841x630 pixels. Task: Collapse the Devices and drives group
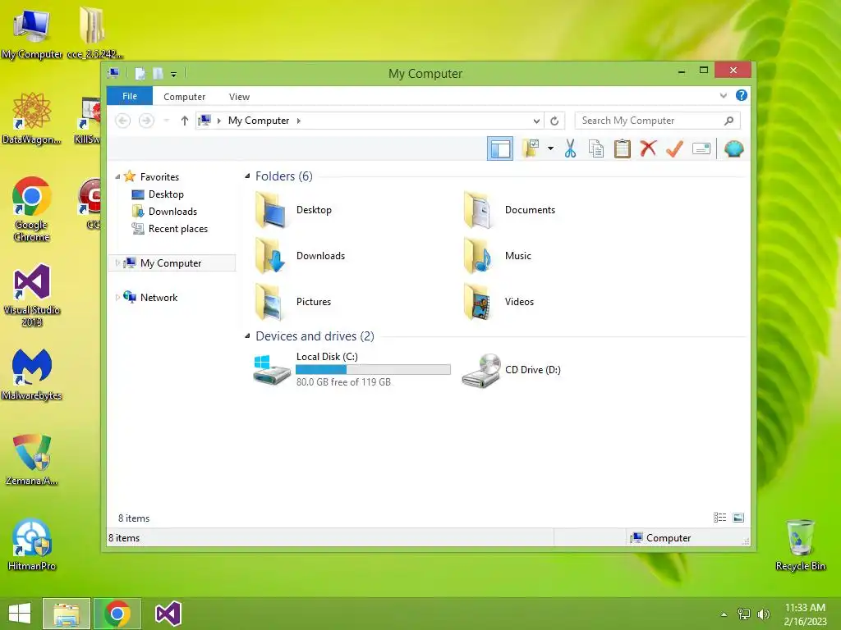click(x=247, y=336)
